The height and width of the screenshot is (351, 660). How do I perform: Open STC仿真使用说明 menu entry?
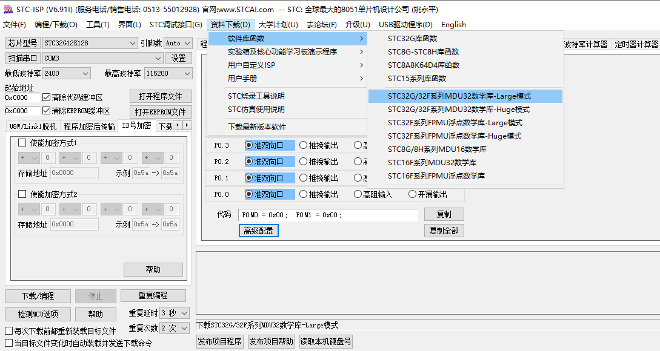pyautogui.click(x=287, y=110)
